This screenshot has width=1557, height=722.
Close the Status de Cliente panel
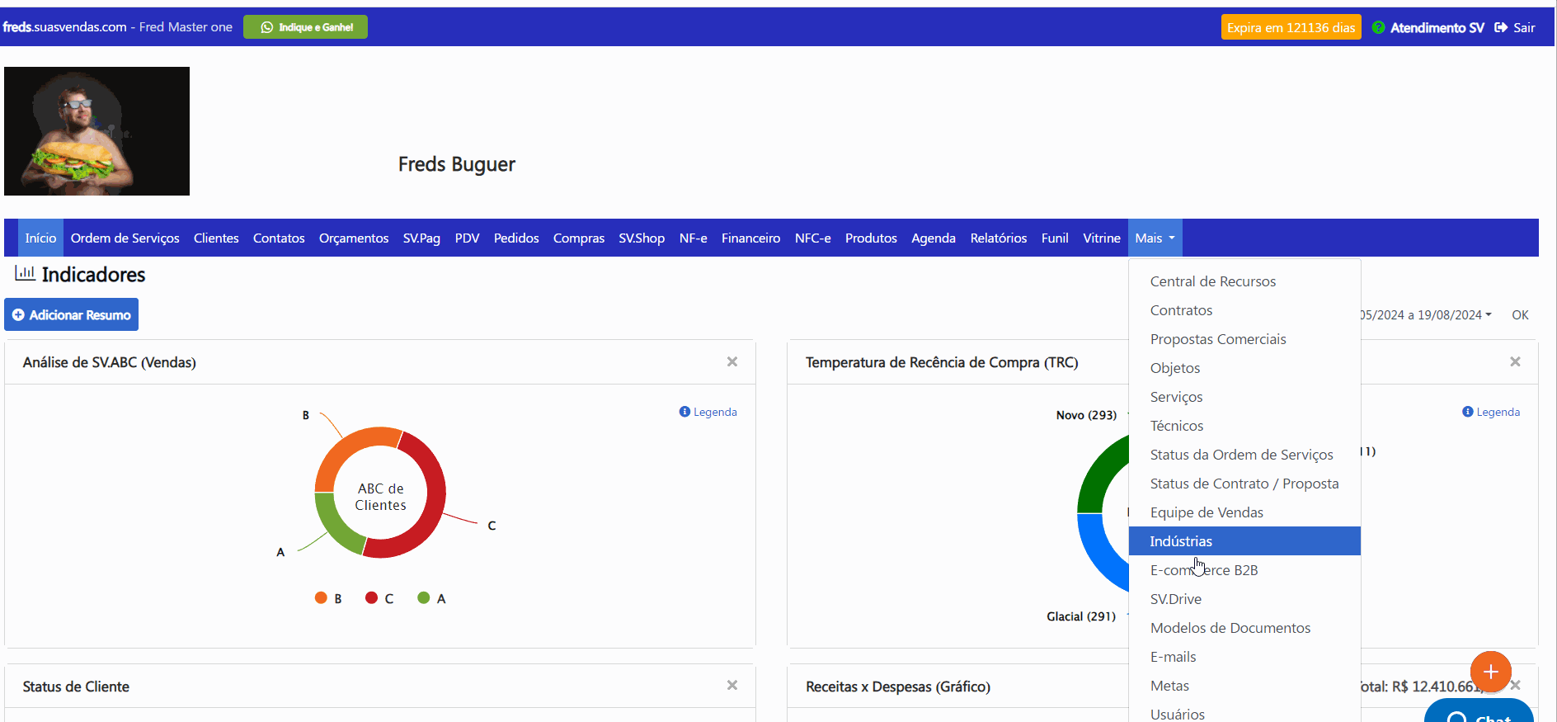731,686
